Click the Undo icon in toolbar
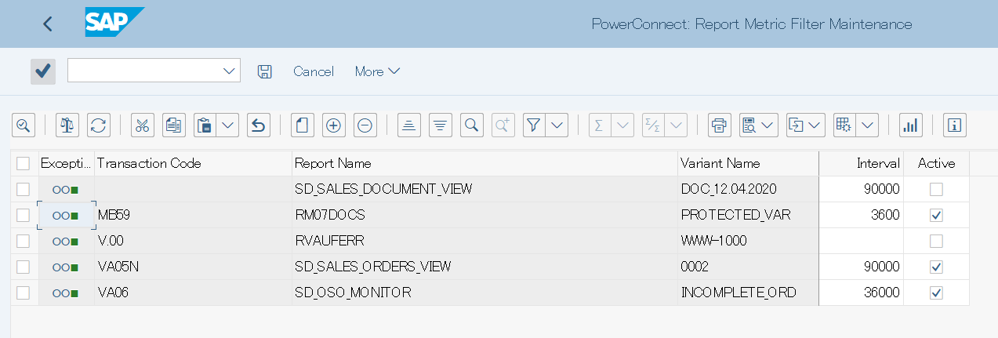Image resolution: width=998 pixels, height=338 pixels. (259, 125)
